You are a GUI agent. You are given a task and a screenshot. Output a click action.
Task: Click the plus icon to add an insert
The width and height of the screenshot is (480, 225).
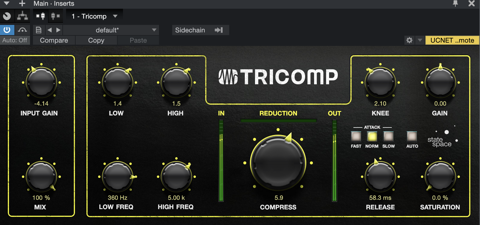point(22,4)
